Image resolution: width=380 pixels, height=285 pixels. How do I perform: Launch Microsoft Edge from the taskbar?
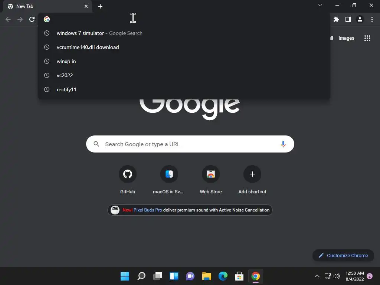(223, 276)
